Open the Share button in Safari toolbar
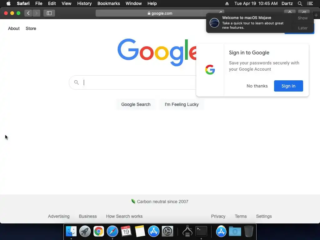The width and height of the screenshot is (320, 240). [290, 12]
